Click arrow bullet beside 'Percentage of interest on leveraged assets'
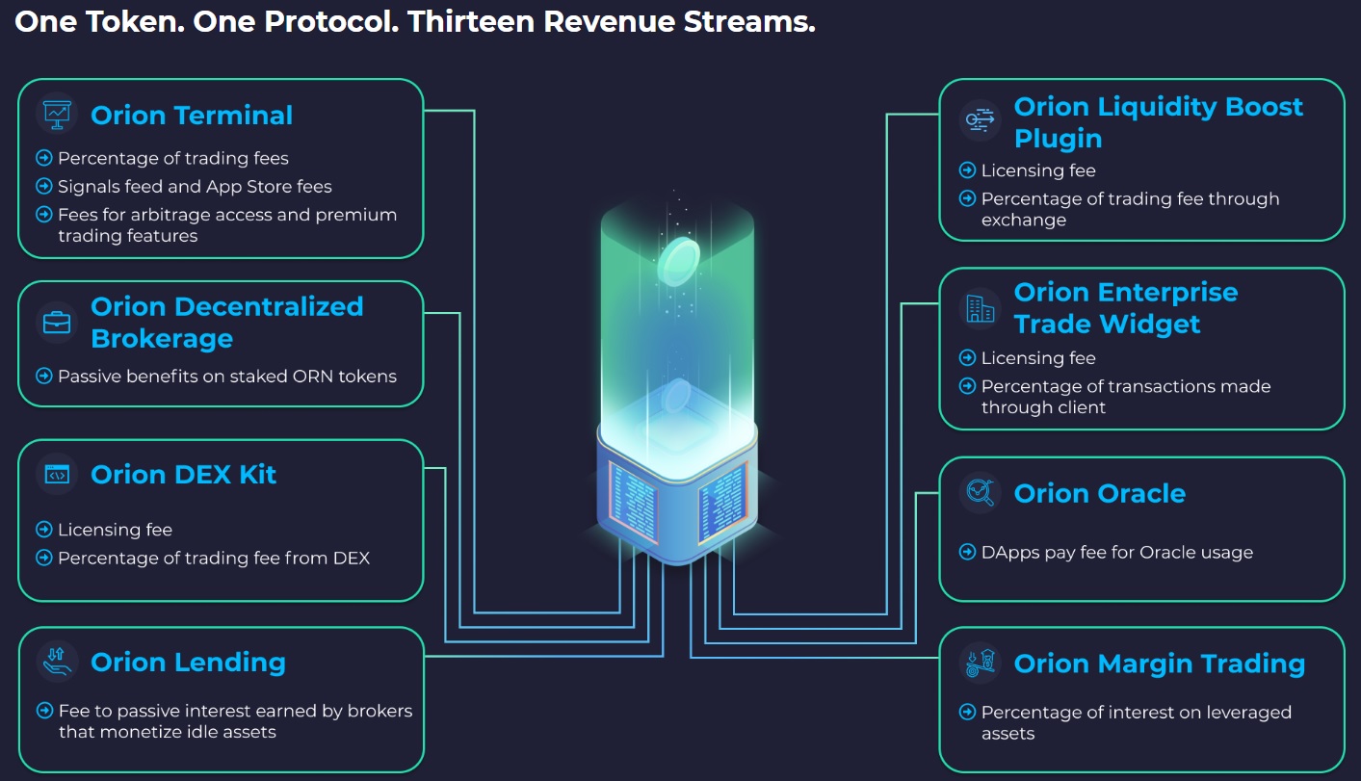Screen dimensions: 1361x781 coord(967,712)
